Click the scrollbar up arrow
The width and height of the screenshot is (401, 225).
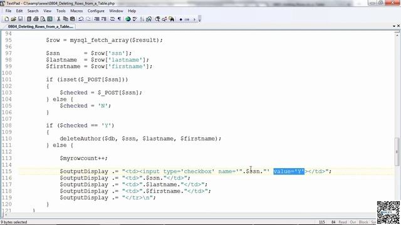point(397,35)
